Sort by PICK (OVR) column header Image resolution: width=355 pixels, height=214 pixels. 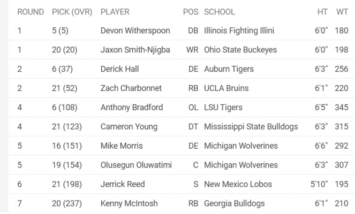72,12
